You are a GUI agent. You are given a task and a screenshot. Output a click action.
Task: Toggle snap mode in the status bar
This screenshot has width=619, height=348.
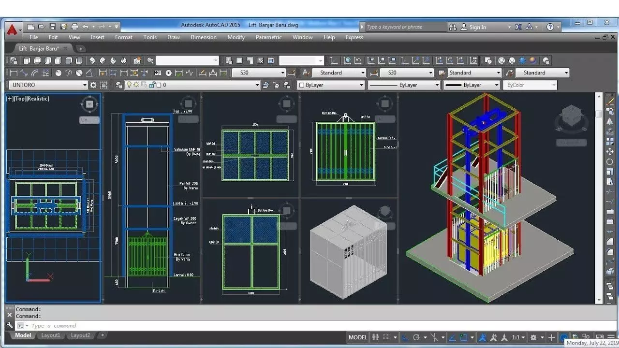386,337
